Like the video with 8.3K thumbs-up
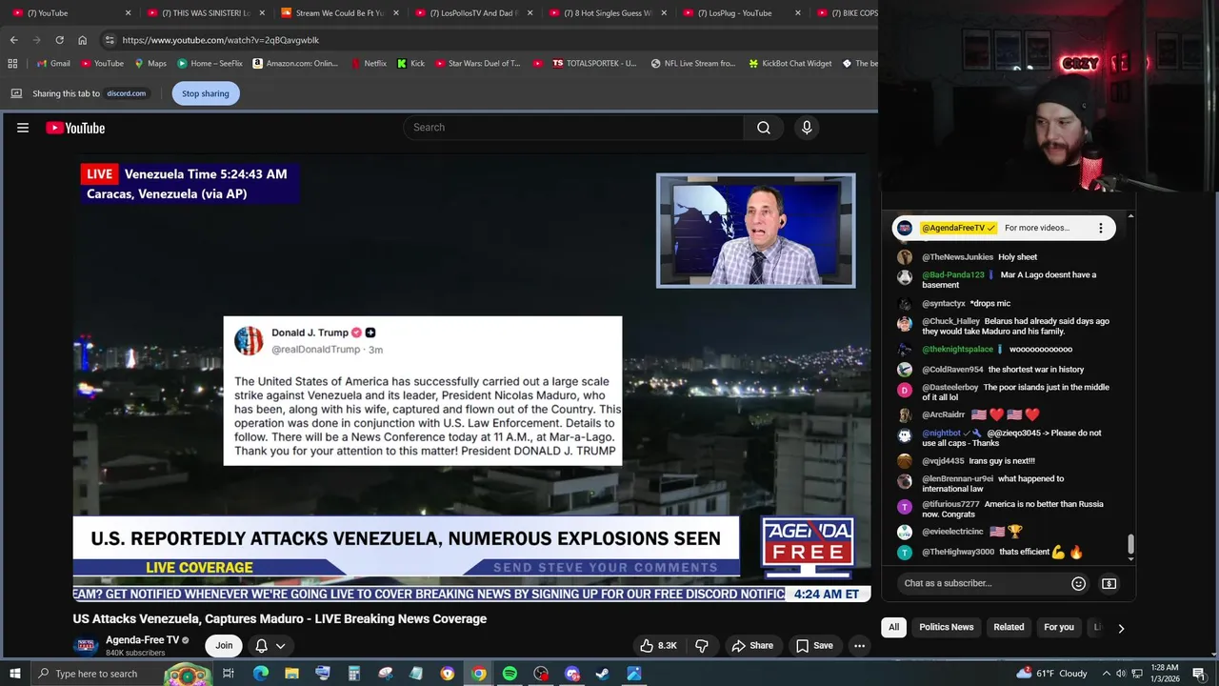Viewport: 1219px width, 686px height. (658, 646)
